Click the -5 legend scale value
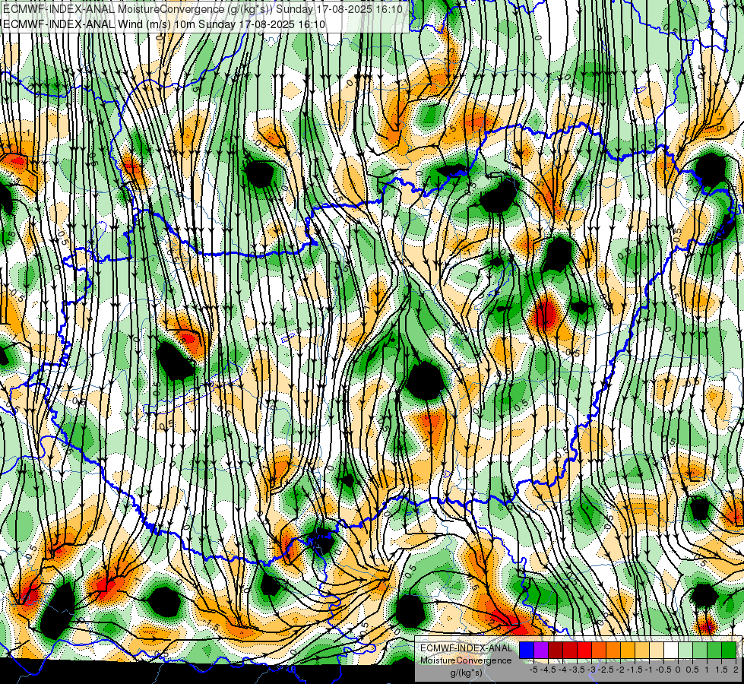744x684 pixels. (533, 670)
